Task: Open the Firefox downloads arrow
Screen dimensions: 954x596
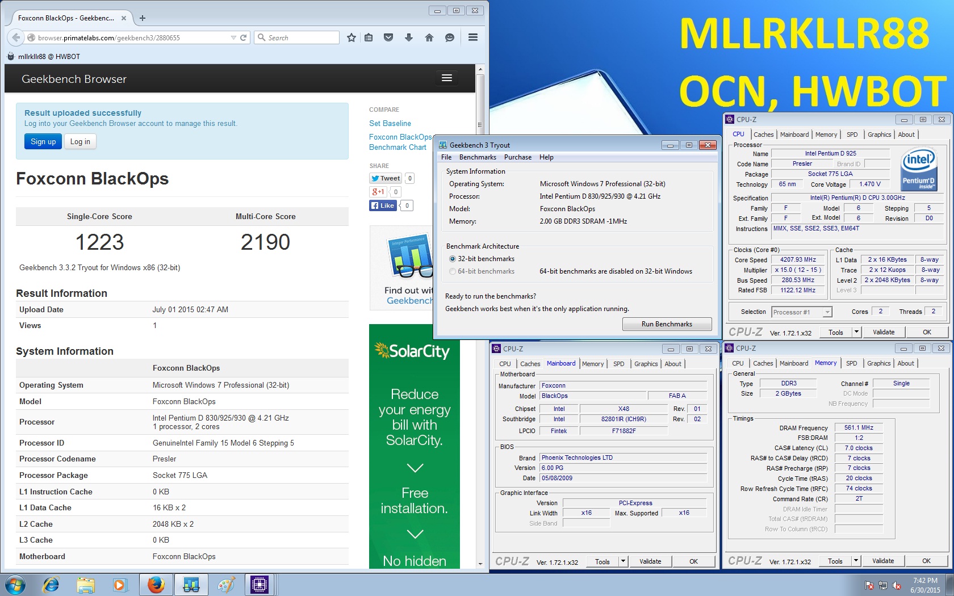Action: pyautogui.click(x=409, y=37)
